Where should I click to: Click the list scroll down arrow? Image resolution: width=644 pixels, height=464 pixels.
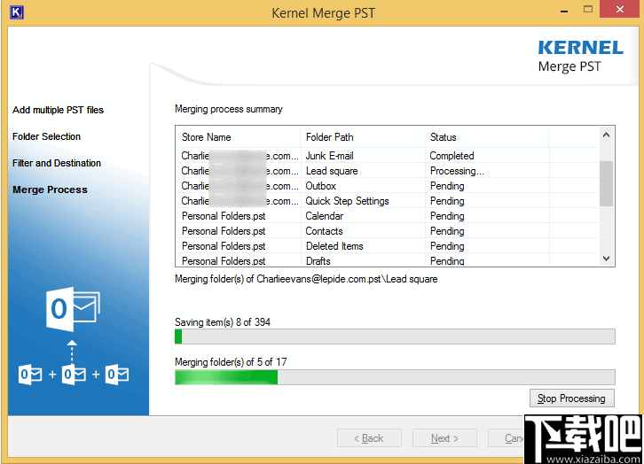coord(606,259)
